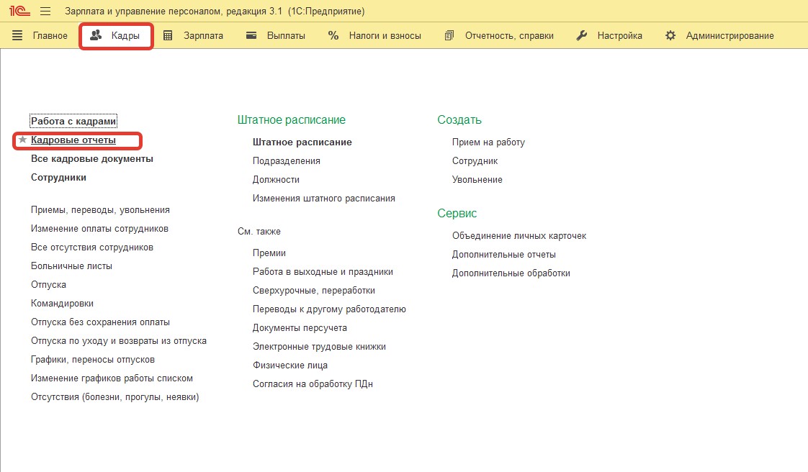
Task: Click the calculator icon beside Зарплата
Action: tap(168, 35)
